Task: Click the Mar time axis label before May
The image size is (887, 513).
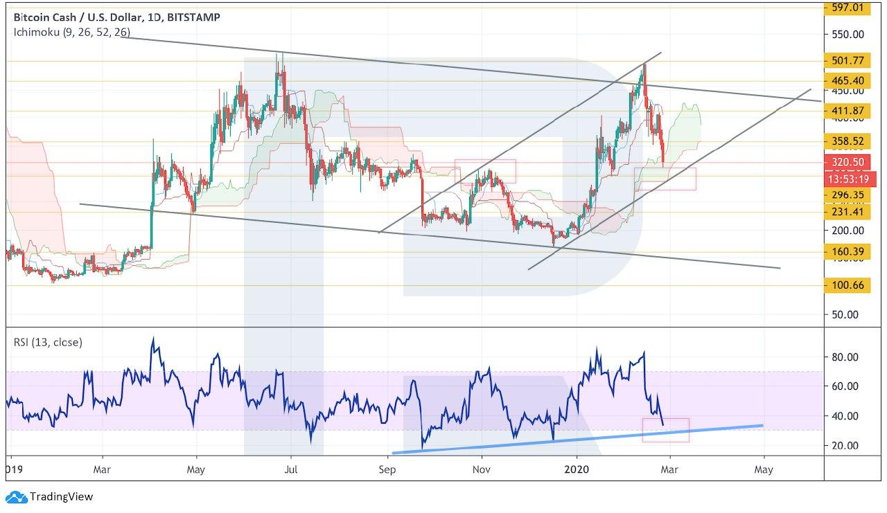Action: (102, 470)
